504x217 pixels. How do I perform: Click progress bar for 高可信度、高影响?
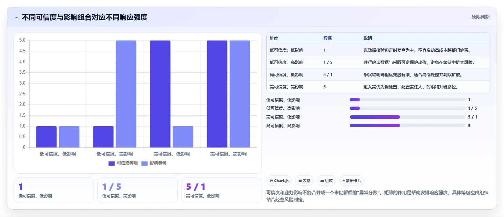tap(407, 125)
